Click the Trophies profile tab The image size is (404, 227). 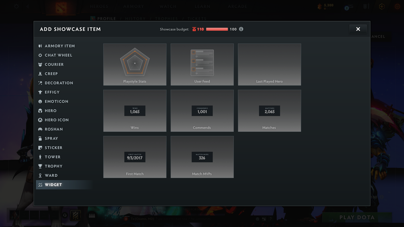(166, 19)
